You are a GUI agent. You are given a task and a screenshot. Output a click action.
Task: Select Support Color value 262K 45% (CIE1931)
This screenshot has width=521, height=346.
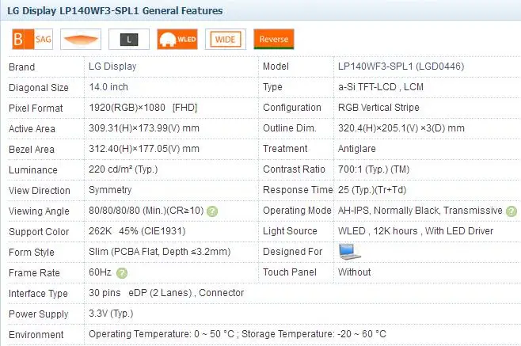pos(137,231)
